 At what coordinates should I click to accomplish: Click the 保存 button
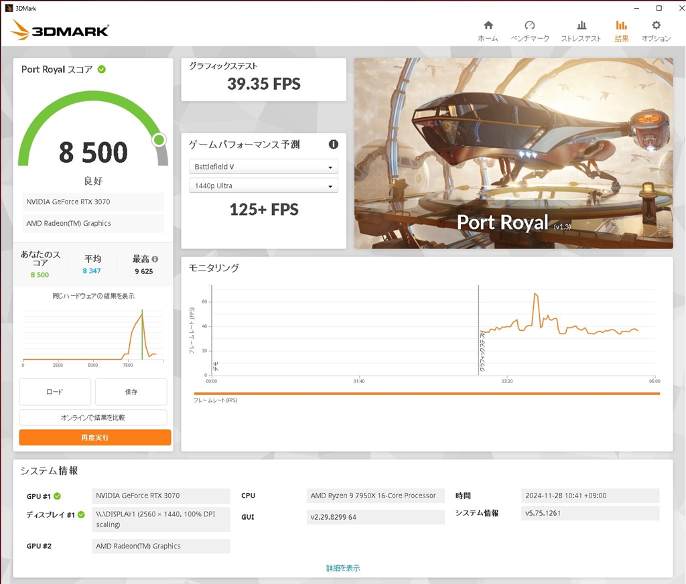[131, 392]
